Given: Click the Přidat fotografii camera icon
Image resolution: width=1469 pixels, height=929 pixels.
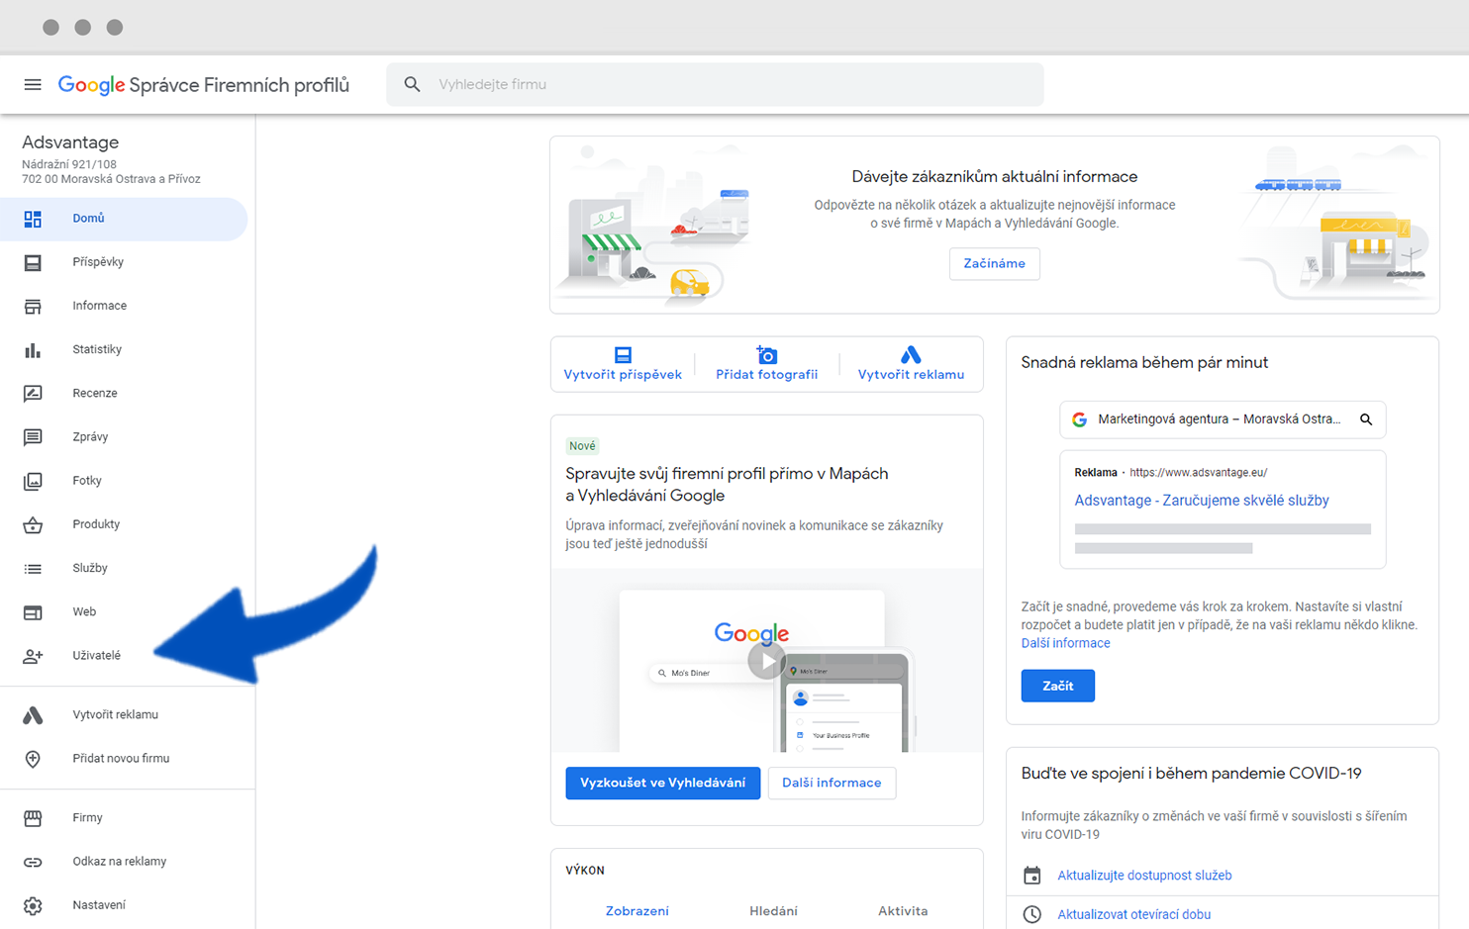Looking at the screenshot, I should tap(767, 354).
